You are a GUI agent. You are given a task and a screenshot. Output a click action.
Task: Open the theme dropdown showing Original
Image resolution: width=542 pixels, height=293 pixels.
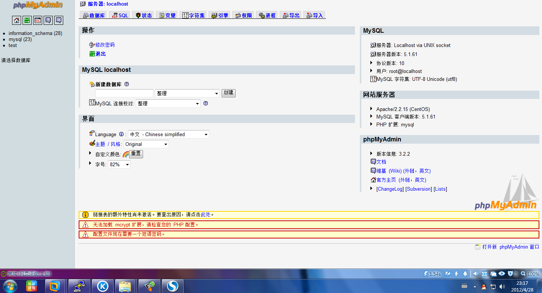click(146, 144)
